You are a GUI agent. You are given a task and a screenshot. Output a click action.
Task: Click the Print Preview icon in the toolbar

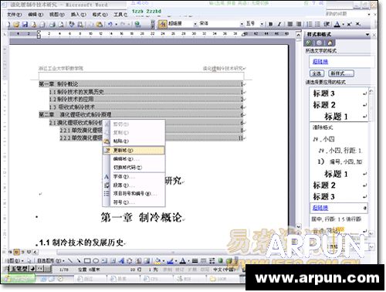(61, 24)
